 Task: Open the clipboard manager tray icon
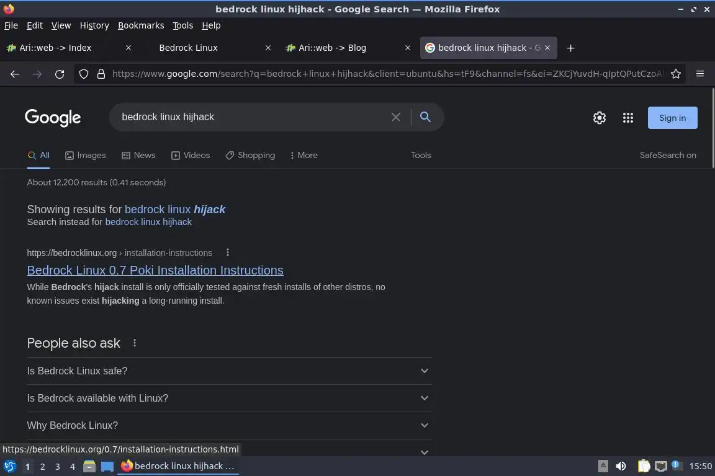tap(644, 466)
